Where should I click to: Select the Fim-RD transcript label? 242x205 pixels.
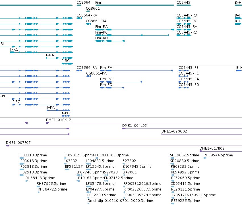102,38
